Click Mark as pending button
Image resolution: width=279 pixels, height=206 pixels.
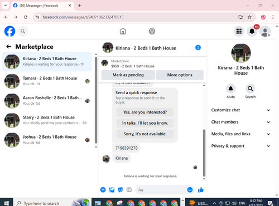[128, 75]
